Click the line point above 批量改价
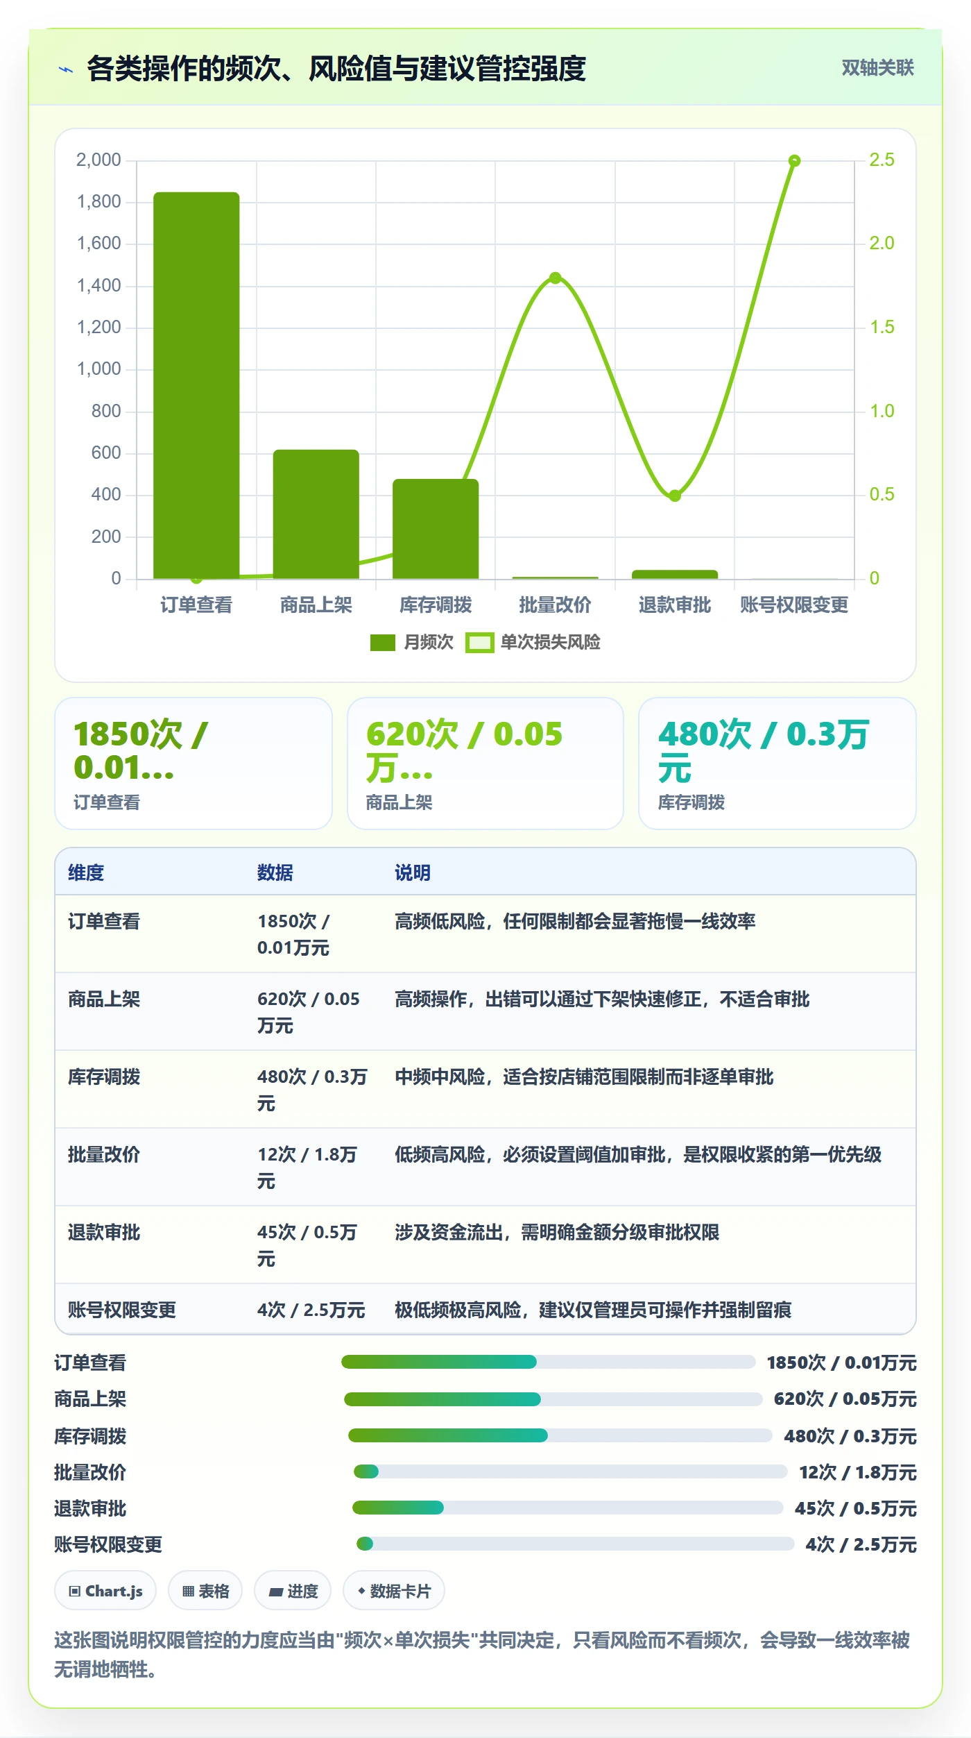This screenshot has width=971, height=1738. (x=555, y=278)
